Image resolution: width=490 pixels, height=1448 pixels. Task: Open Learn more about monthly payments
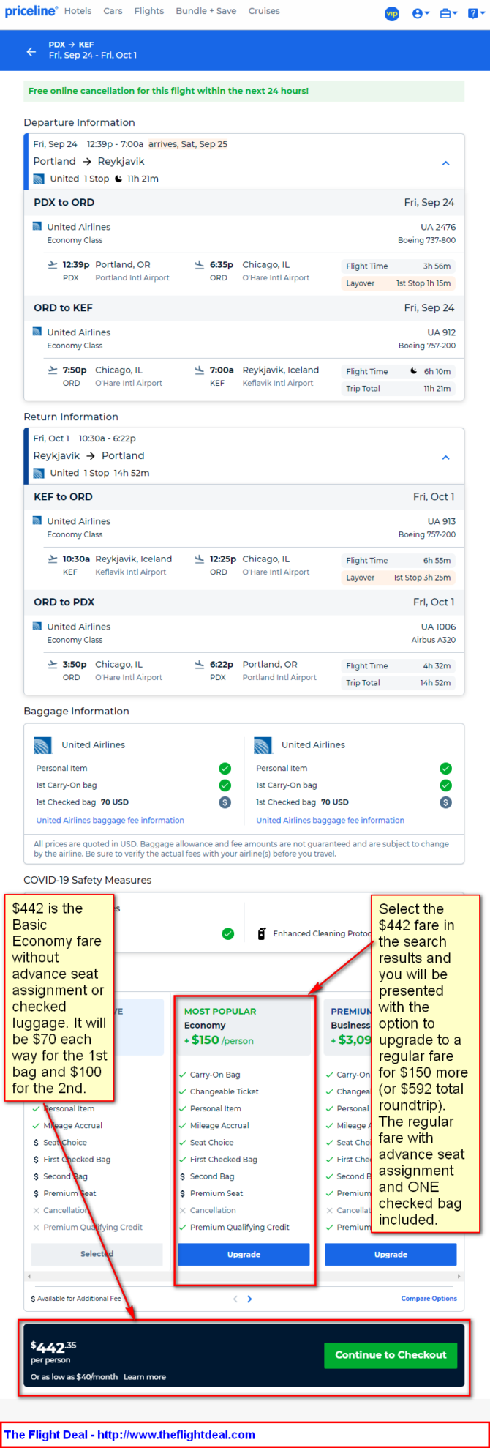[145, 1377]
